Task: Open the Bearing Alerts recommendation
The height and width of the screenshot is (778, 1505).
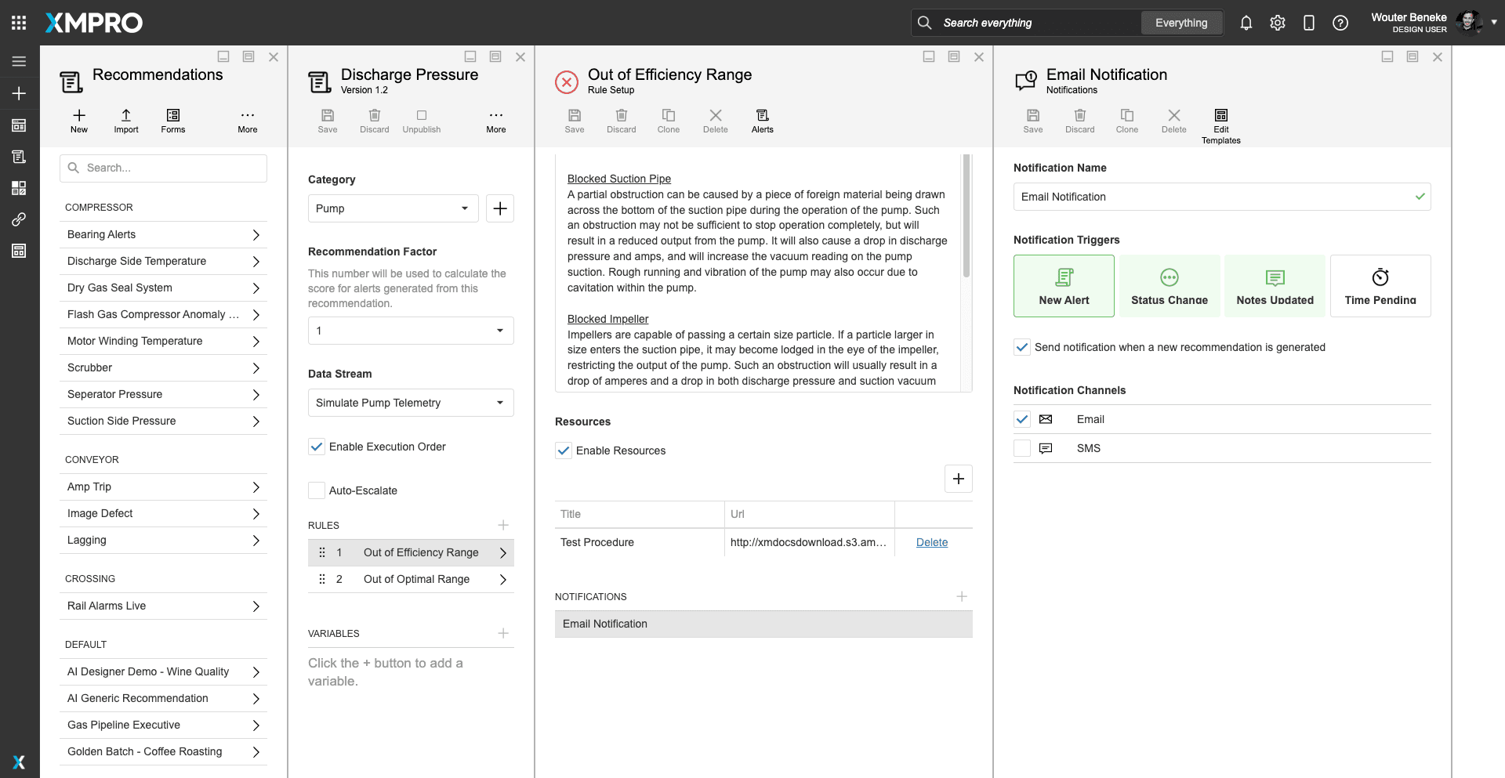Action: tap(162, 234)
